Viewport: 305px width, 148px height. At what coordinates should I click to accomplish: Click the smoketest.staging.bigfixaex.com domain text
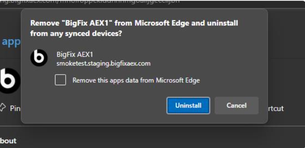[x=104, y=64]
